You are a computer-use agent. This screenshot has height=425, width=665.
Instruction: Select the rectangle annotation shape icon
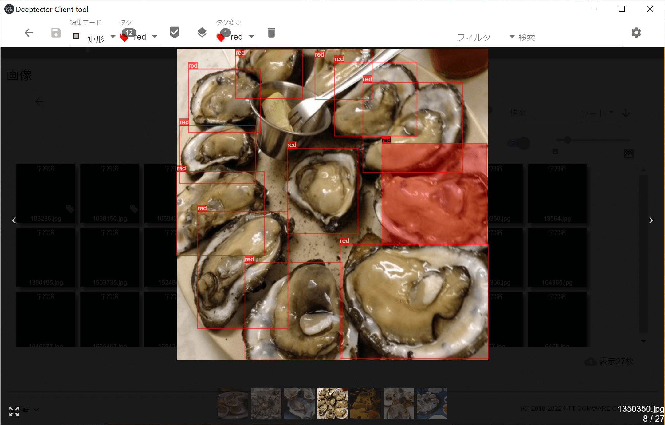75,36
